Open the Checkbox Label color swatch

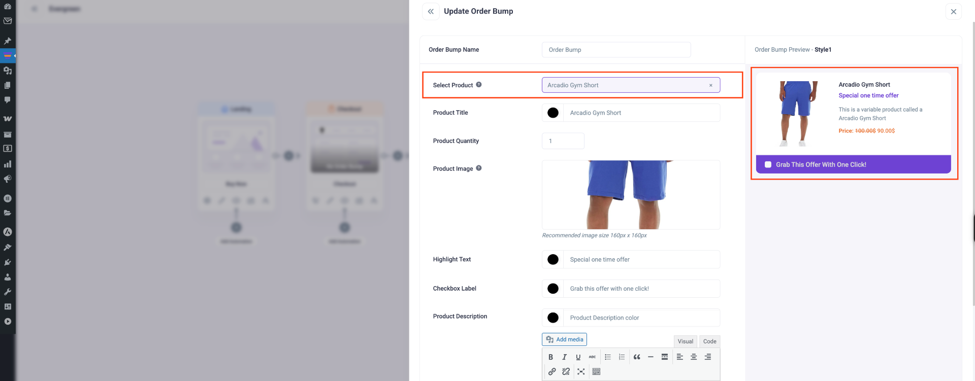coord(553,289)
